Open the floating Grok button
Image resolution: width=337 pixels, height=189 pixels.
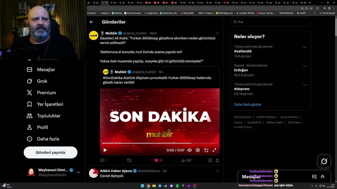[324, 161]
